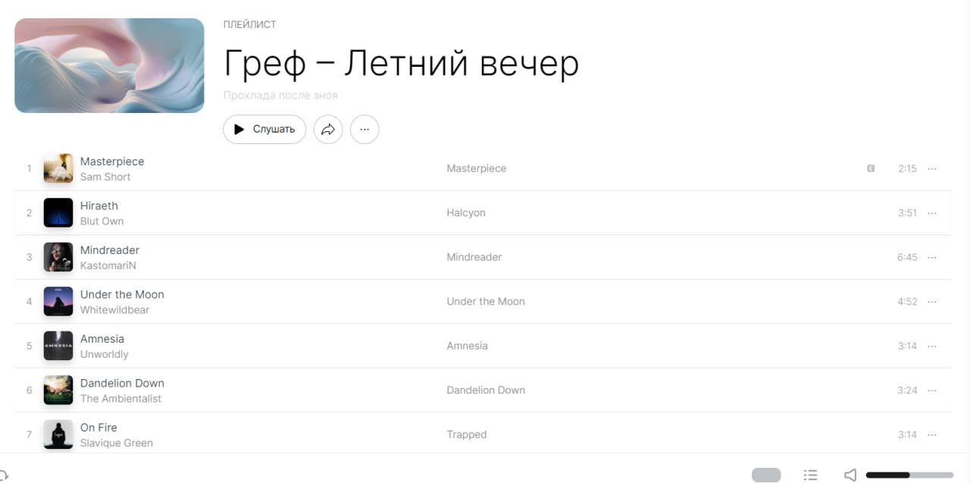Click the explicit badge on Masterpiece track

point(871,168)
